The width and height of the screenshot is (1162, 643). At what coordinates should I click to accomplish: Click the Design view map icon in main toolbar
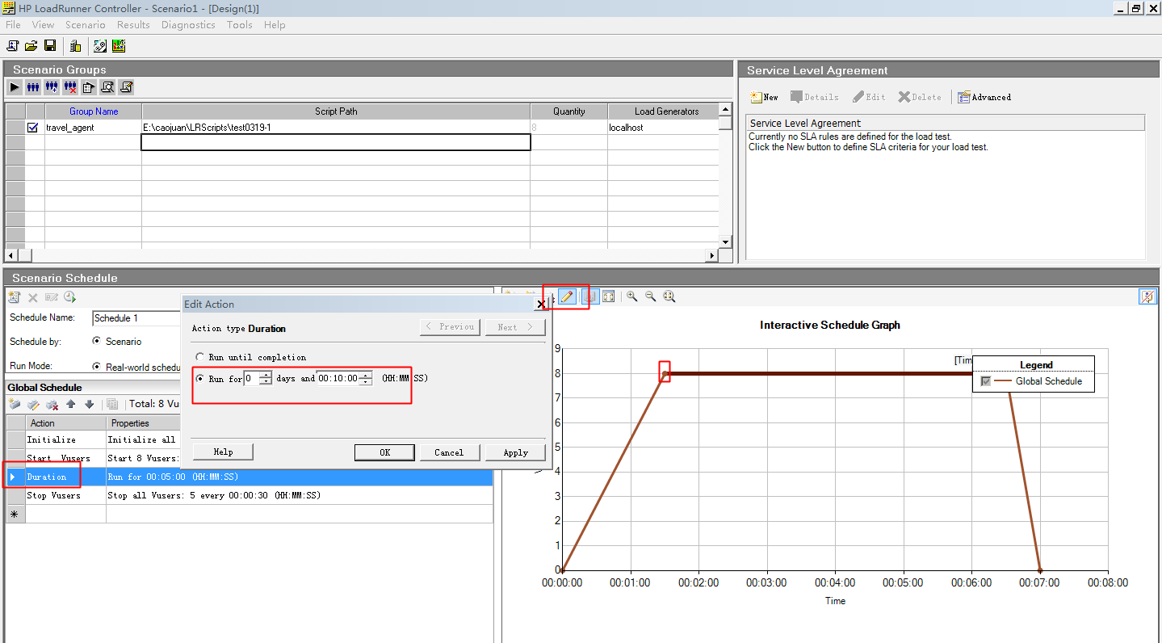pyautogui.click(x=100, y=46)
